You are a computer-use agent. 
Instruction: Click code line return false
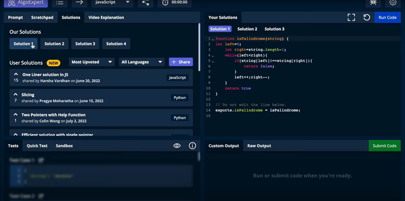[259, 66]
